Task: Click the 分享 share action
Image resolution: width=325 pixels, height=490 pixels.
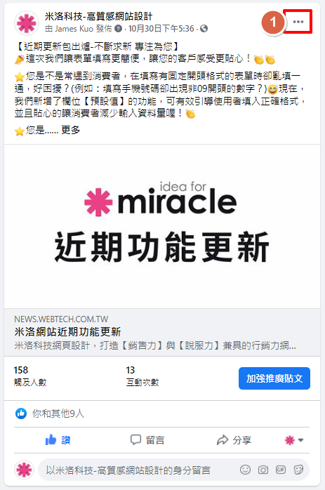Action: point(234,440)
